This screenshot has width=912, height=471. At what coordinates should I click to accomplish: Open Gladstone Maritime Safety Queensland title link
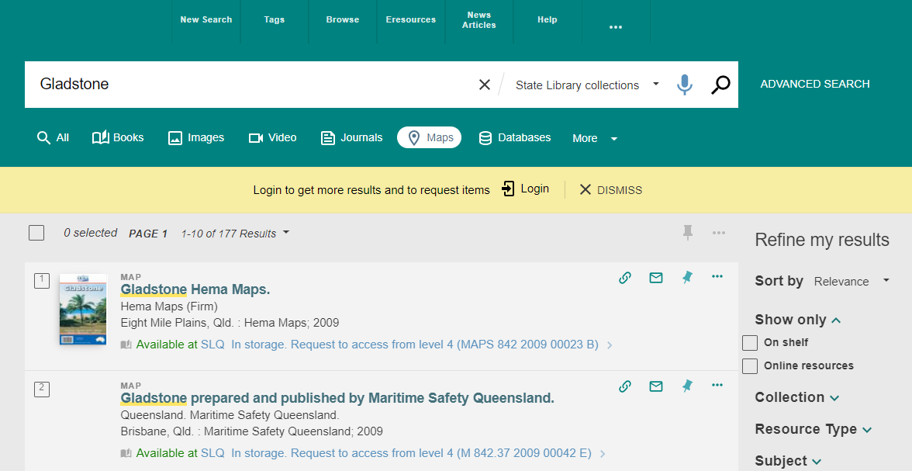[337, 398]
